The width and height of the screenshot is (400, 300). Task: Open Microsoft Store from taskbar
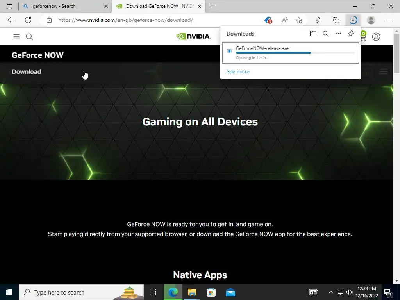pyautogui.click(x=211, y=292)
